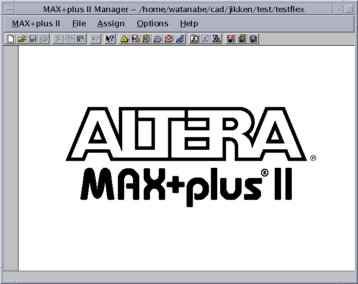
Task: Click the title bar maximize square button
Action: pos(349,9)
